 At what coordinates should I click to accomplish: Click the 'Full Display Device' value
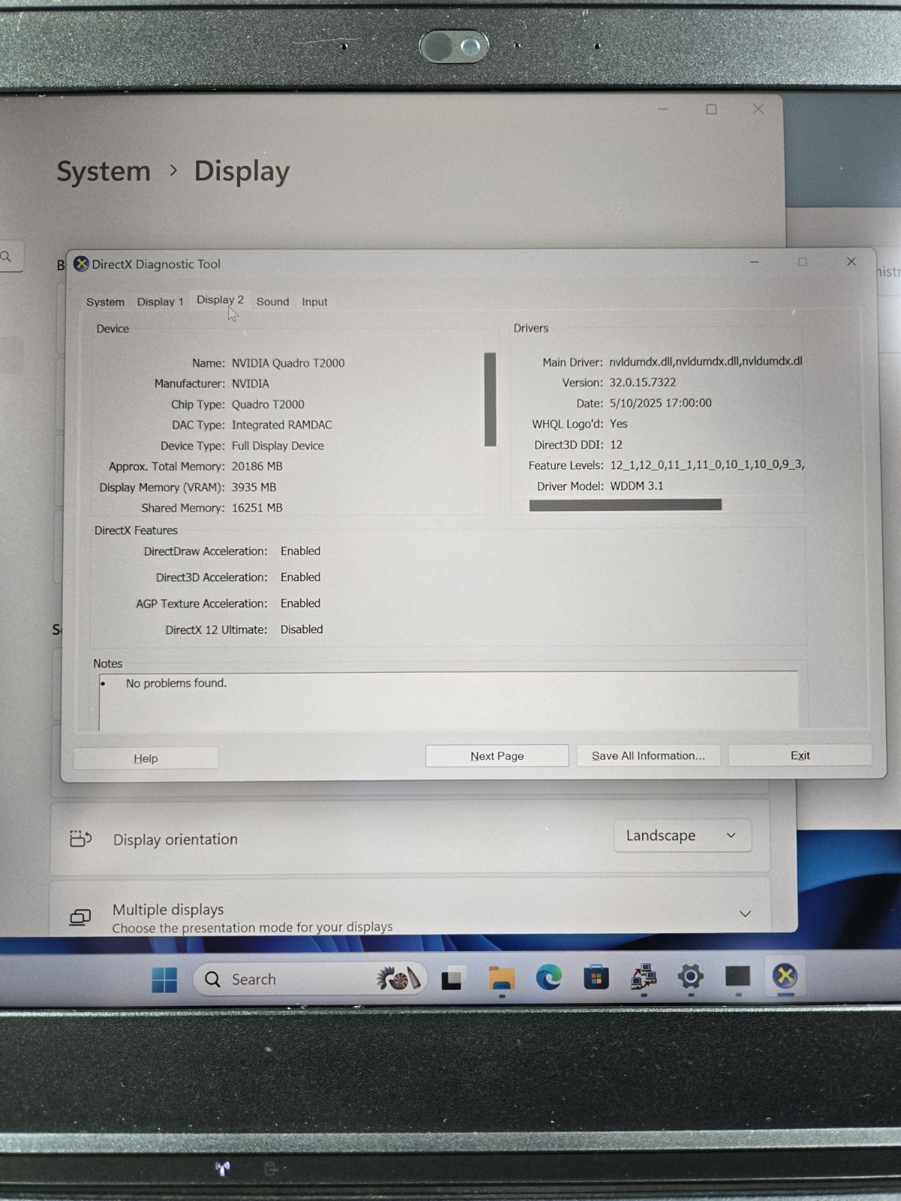click(278, 446)
